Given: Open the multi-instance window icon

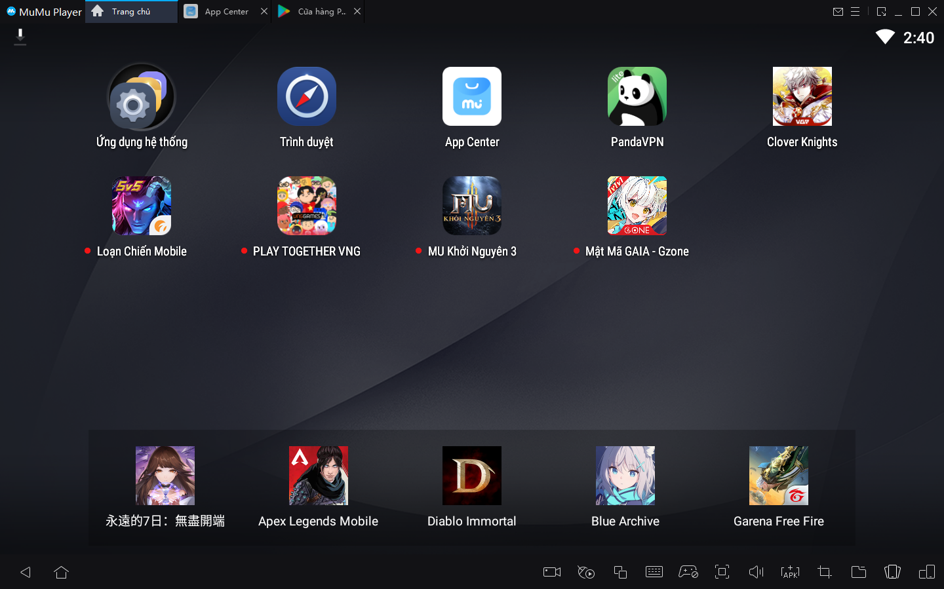Looking at the screenshot, I should click(x=620, y=572).
